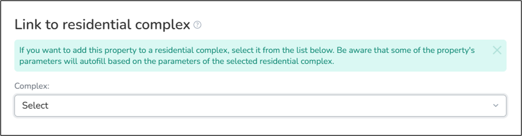
Task: Close the autofill parameters notice
Action: [497, 50]
